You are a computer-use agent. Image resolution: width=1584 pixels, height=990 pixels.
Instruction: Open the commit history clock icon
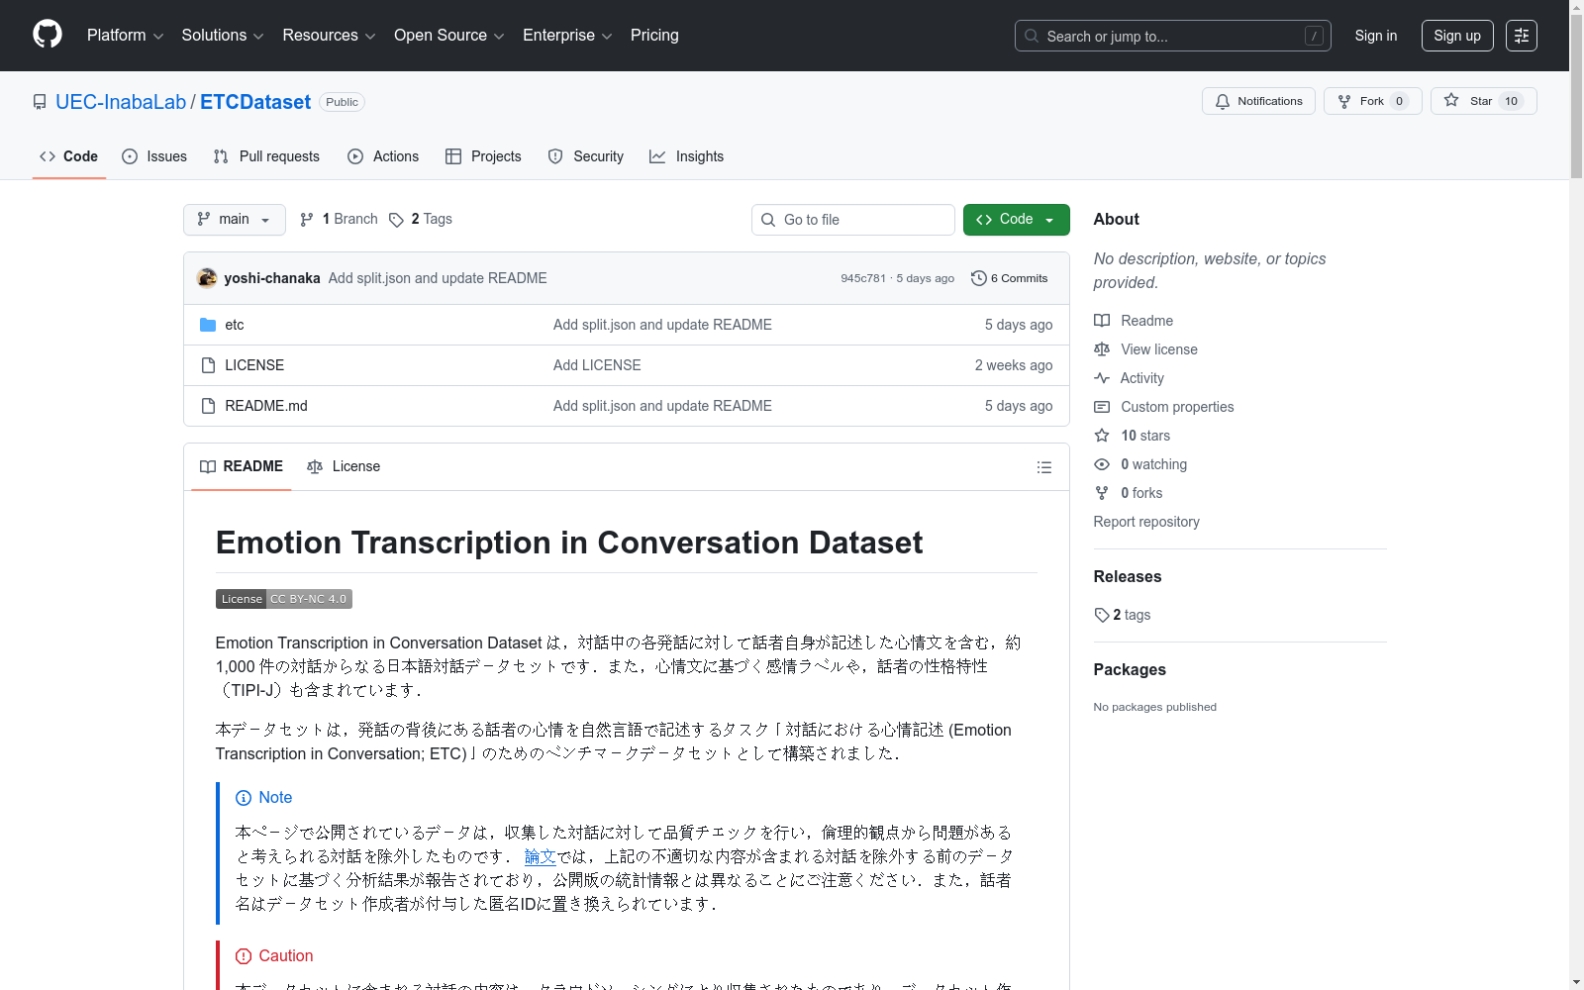979,278
